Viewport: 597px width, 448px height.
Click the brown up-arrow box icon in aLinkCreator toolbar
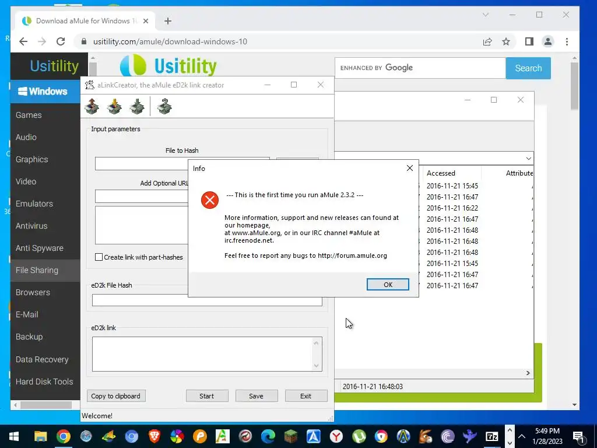coord(92,106)
